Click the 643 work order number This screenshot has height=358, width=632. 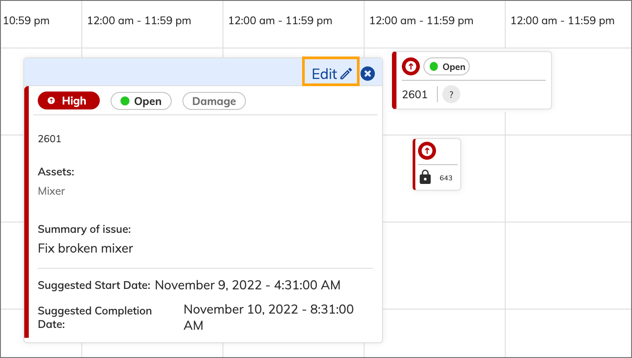coord(446,178)
